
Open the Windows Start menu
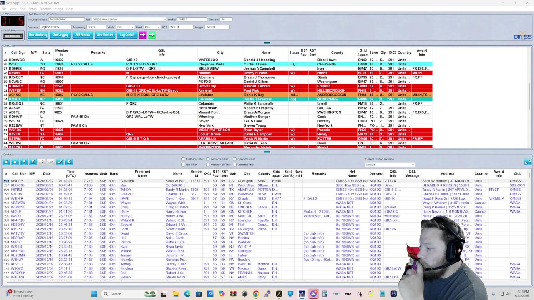click(94, 294)
